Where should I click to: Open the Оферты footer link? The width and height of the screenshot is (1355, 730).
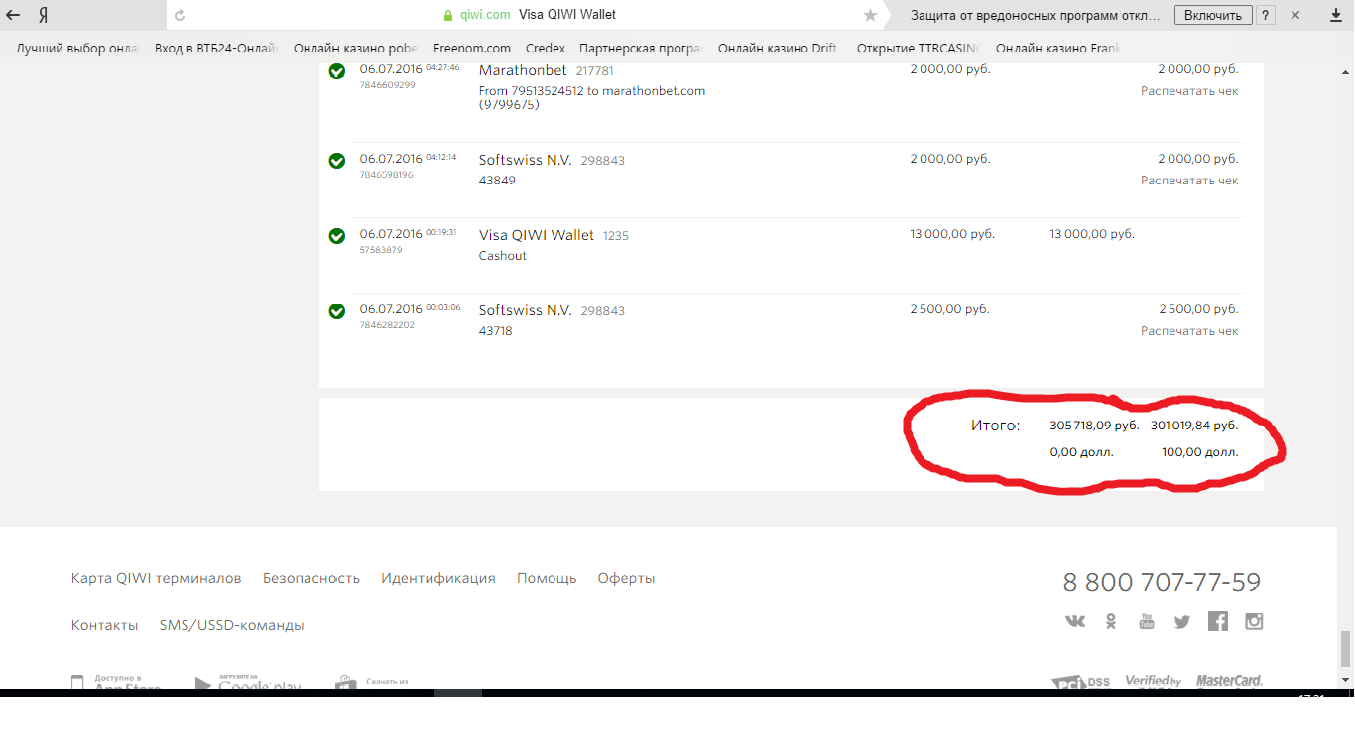point(626,578)
